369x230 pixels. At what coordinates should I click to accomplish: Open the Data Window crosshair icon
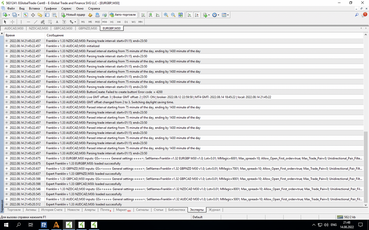click(33, 15)
